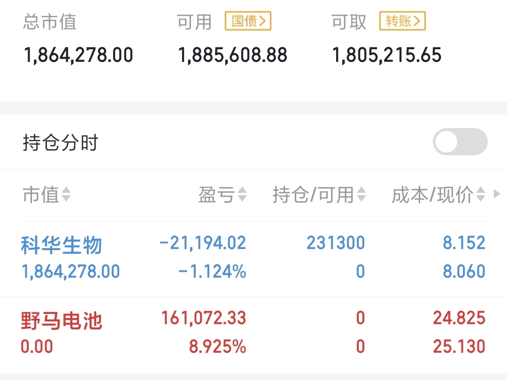
Task: Select 科华生物 loss percent -1.124%
Action: (x=212, y=271)
